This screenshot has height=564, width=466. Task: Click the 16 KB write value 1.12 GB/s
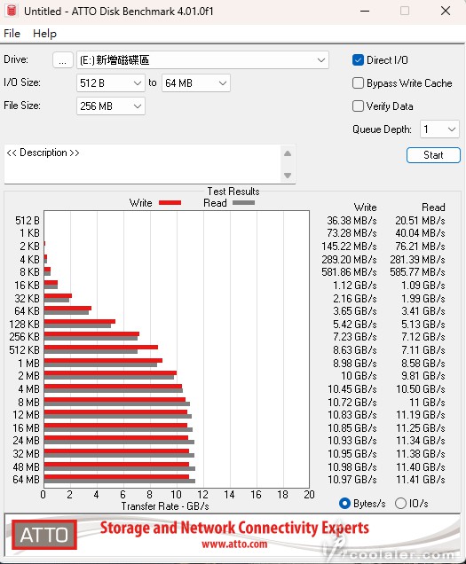click(355, 286)
